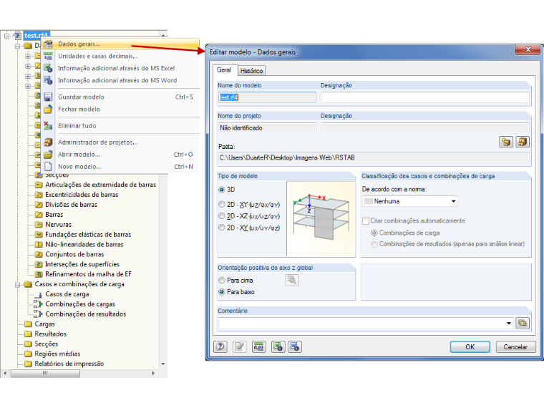Click the MS Word info icon in dialog footer
544x408 pixels.
tap(295, 346)
